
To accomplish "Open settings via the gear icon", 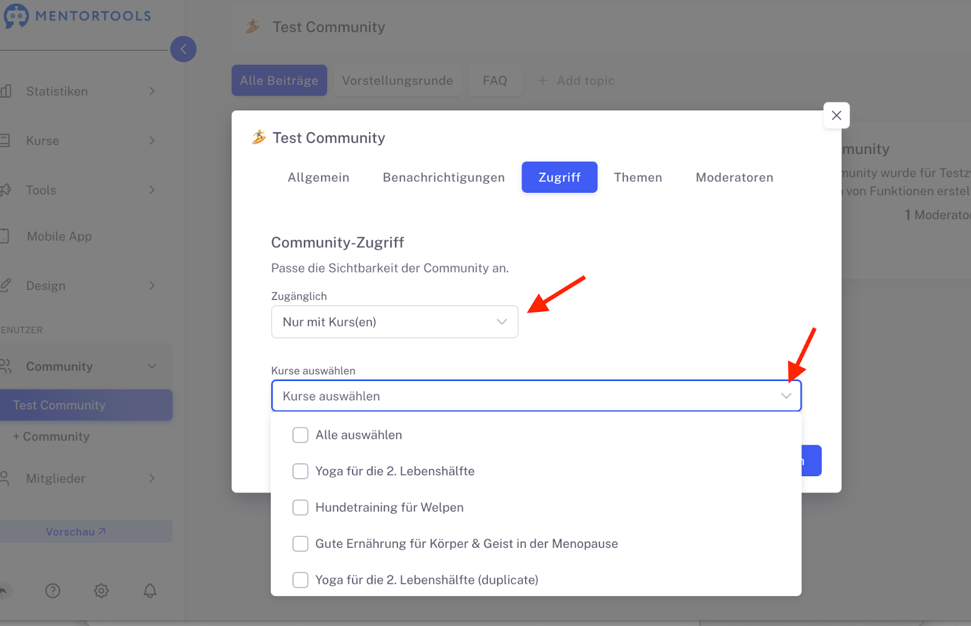I will (x=101, y=590).
